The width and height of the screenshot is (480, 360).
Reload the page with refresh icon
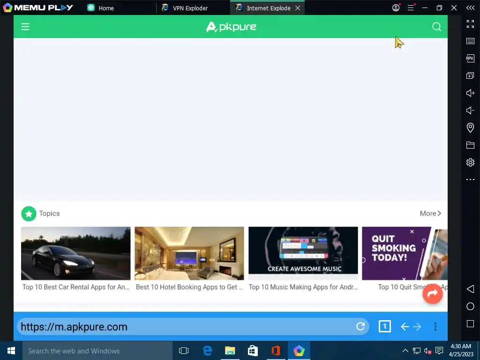[360, 326]
